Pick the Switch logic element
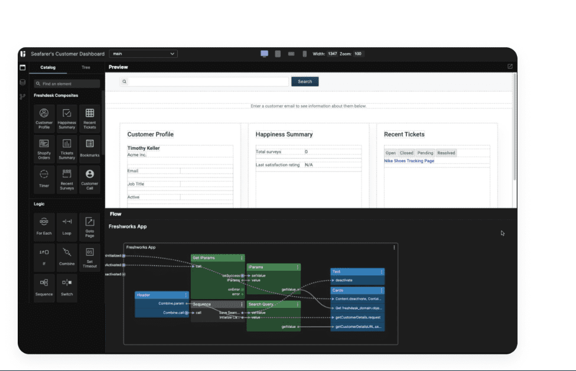Screen dimensions: 576x371 67,288
